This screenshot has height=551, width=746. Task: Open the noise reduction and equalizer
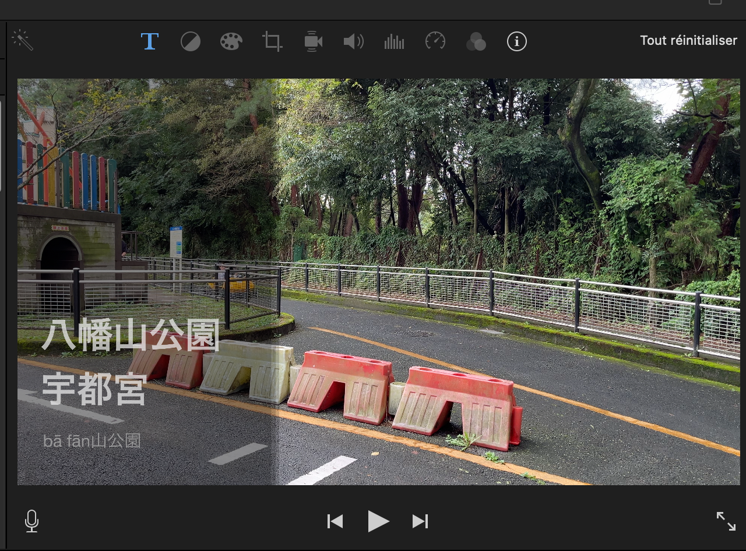click(395, 41)
